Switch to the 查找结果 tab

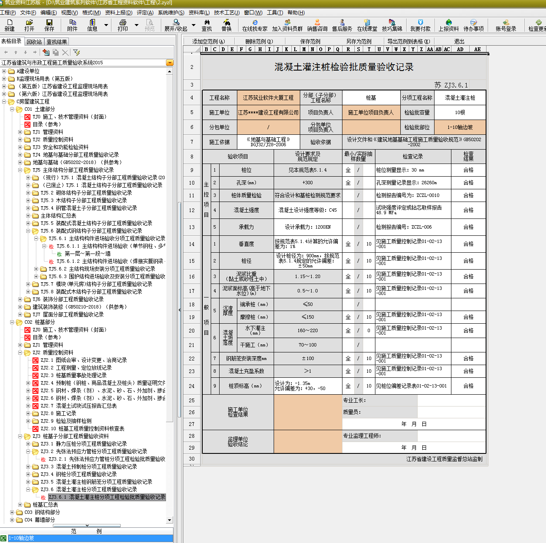pyautogui.click(x=57, y=42)
